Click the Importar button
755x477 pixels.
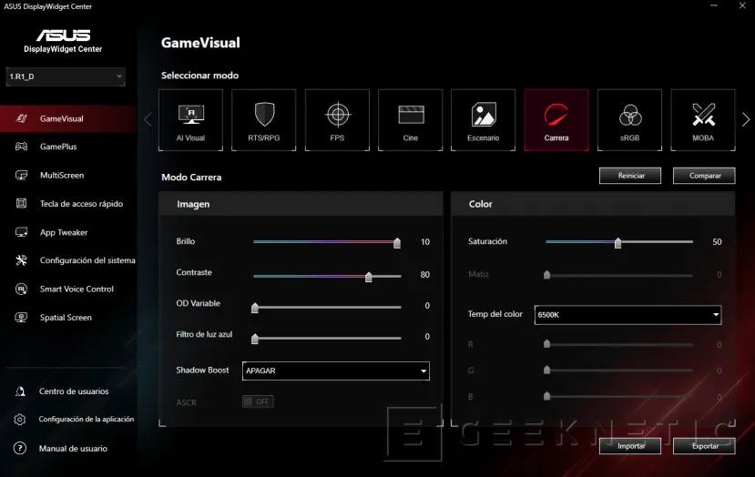630,446
